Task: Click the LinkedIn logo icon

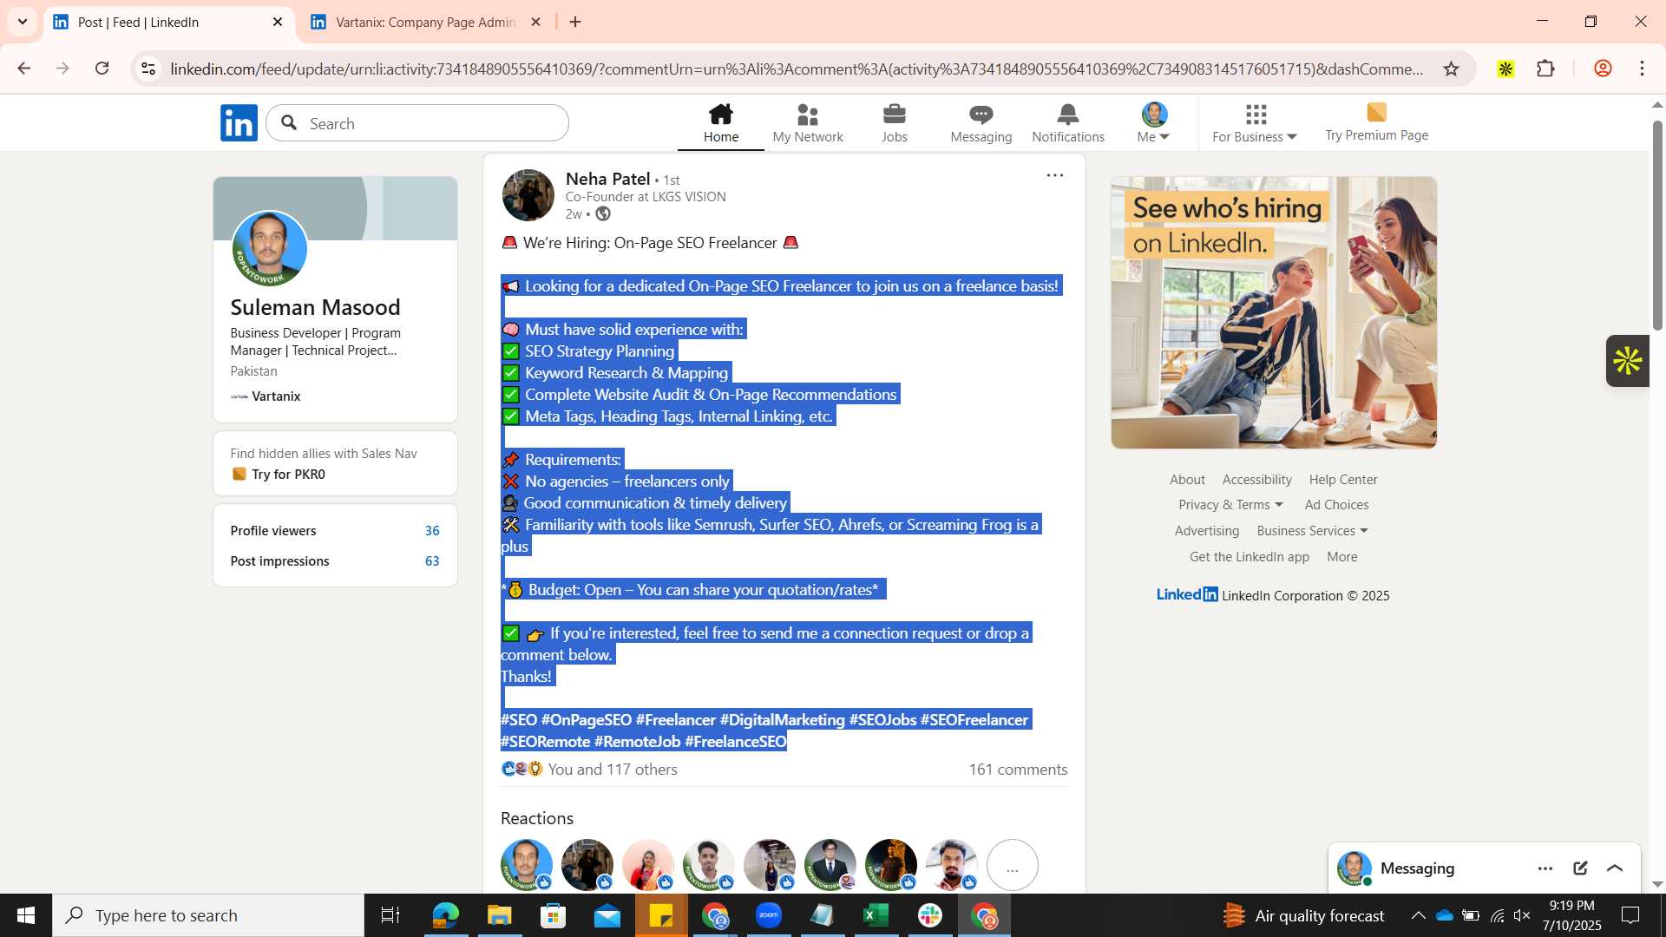Action: pyautogui.click(x=239, y=123)
